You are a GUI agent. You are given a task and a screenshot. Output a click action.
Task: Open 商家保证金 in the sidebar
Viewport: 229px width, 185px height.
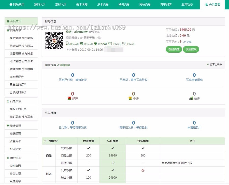17,77
